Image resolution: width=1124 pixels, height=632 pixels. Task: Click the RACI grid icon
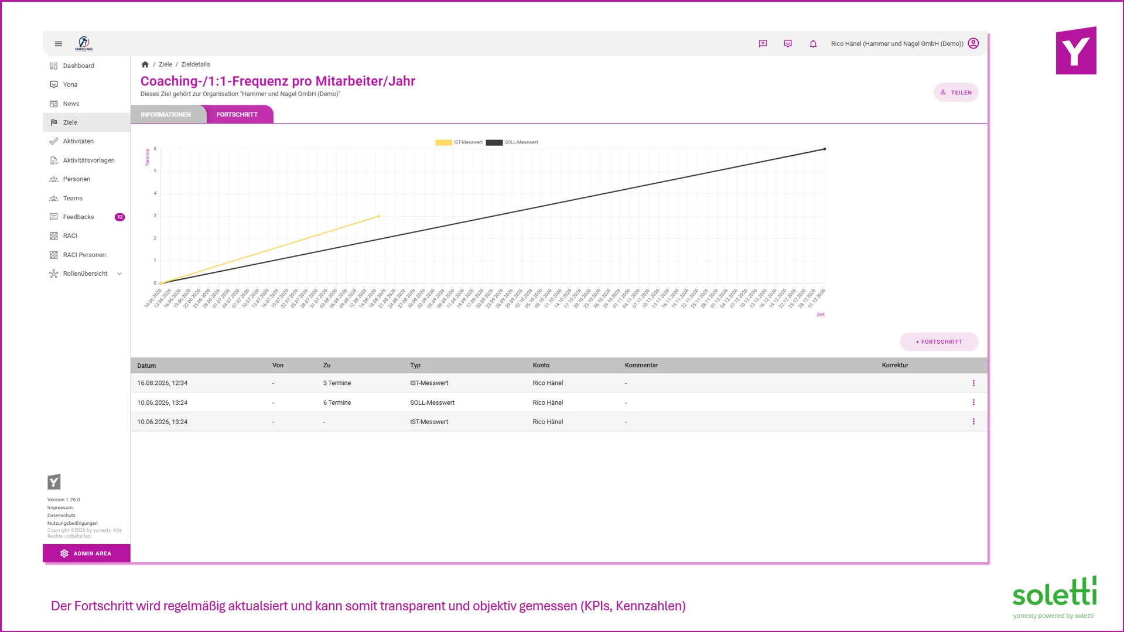tap(54, 235)
